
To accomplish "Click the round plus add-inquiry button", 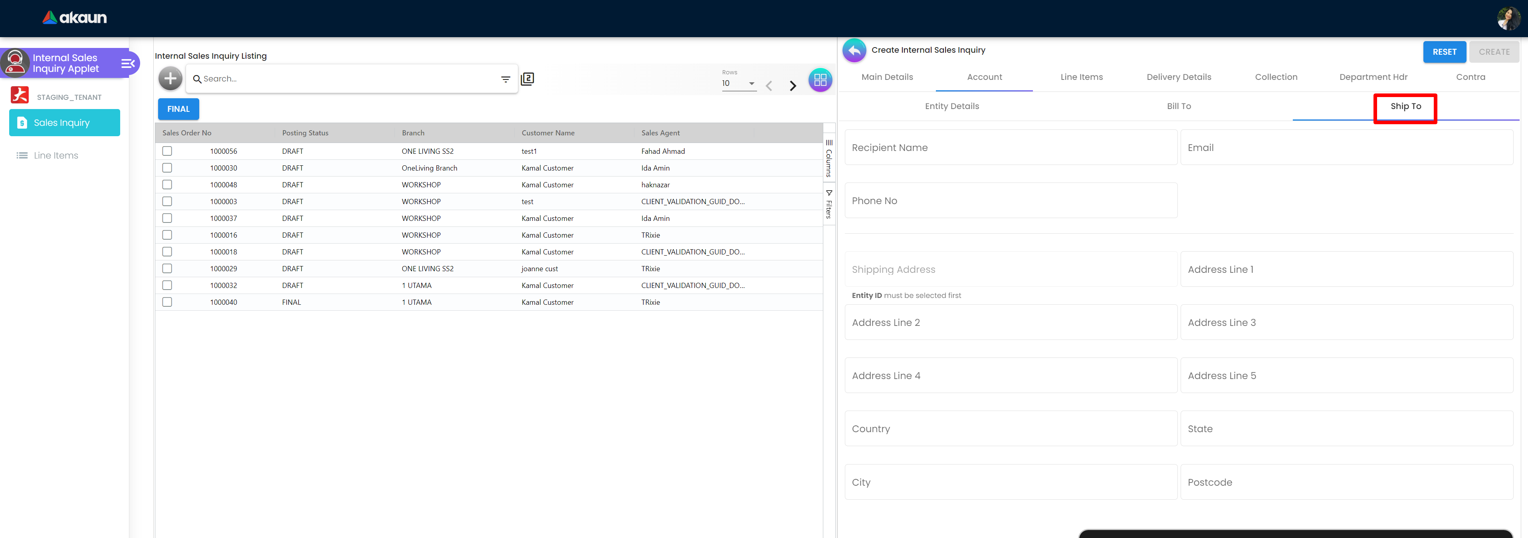I will [x=170, y=78].
